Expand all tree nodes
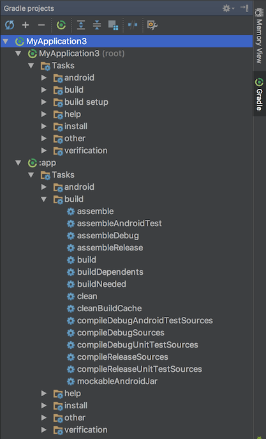266x439 pixels. click(x=81, y=25)
